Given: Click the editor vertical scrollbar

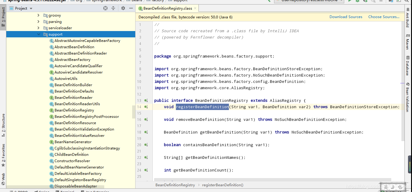Looking at the screenshot, I should click(x=403, y=81).
